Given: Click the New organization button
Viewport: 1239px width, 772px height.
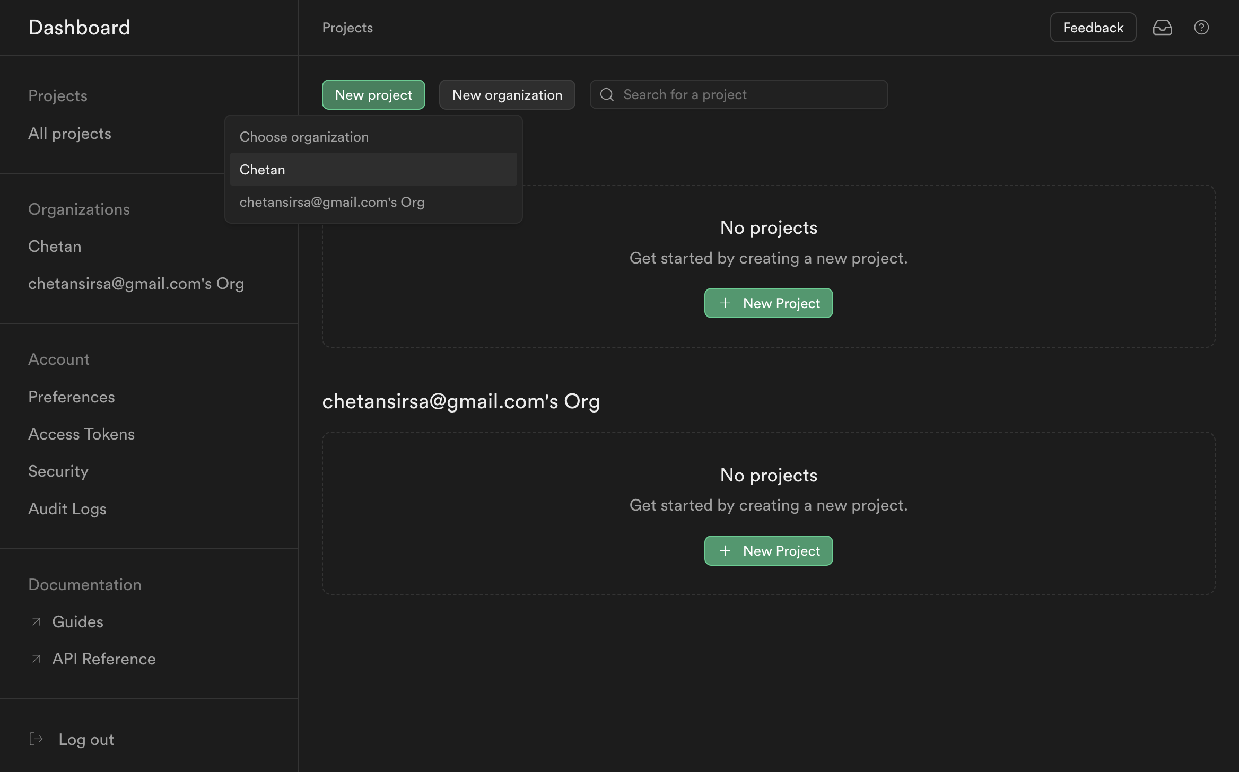Looking at the screenshot, I should [x=507, y=95].
